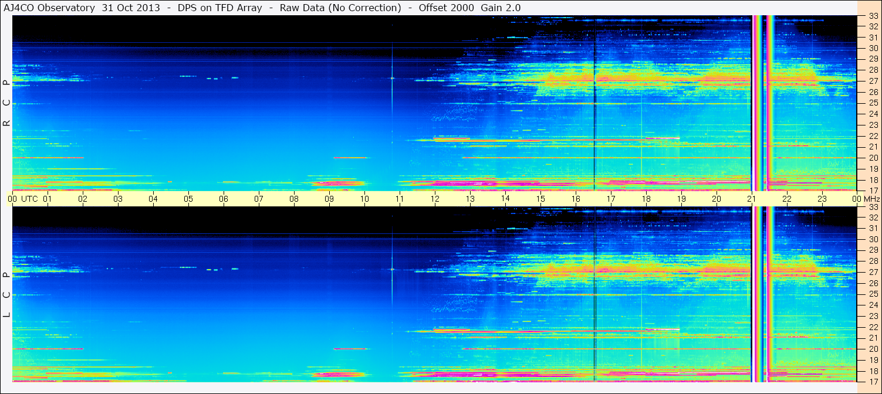The image size is (882, 394).
Task: Pick 21 MHz tick of the LCP panel
Action: pos(873,338)
